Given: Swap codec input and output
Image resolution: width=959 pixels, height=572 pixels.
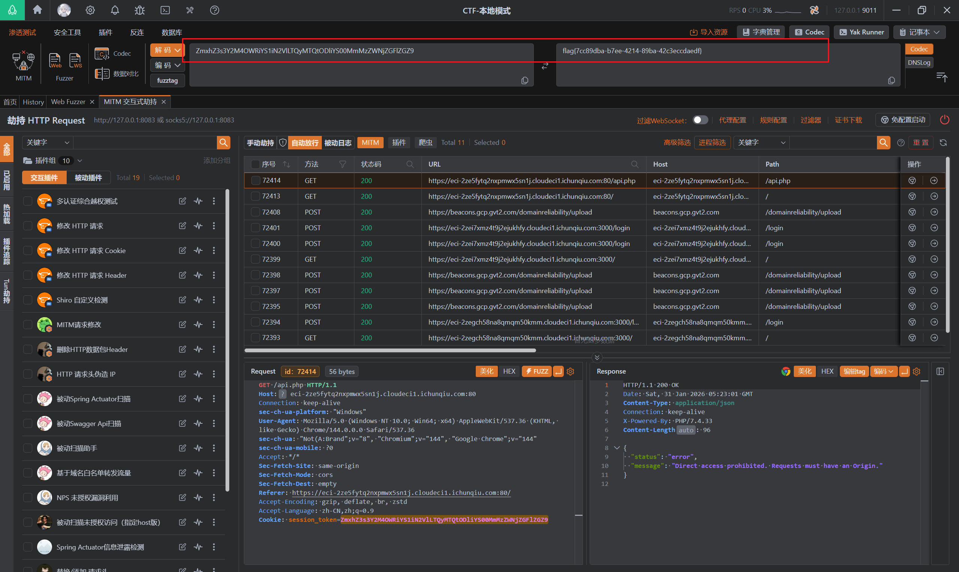Looking at the screenshot, I should point(544,66).
